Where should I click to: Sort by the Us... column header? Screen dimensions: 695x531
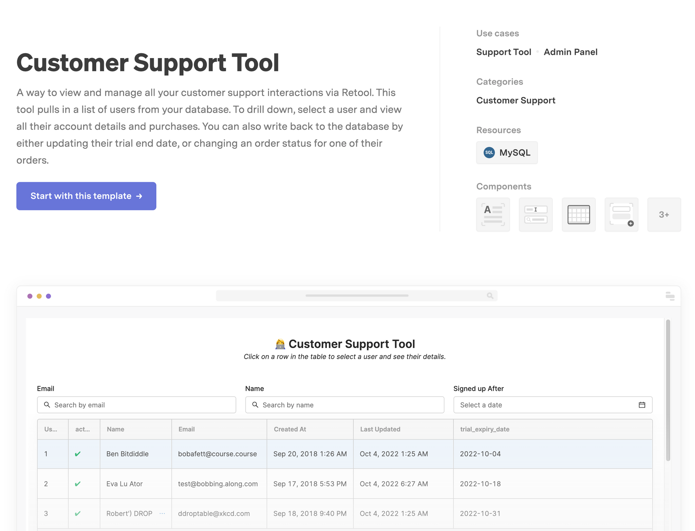pyautogui.click(x=53, y=429)
